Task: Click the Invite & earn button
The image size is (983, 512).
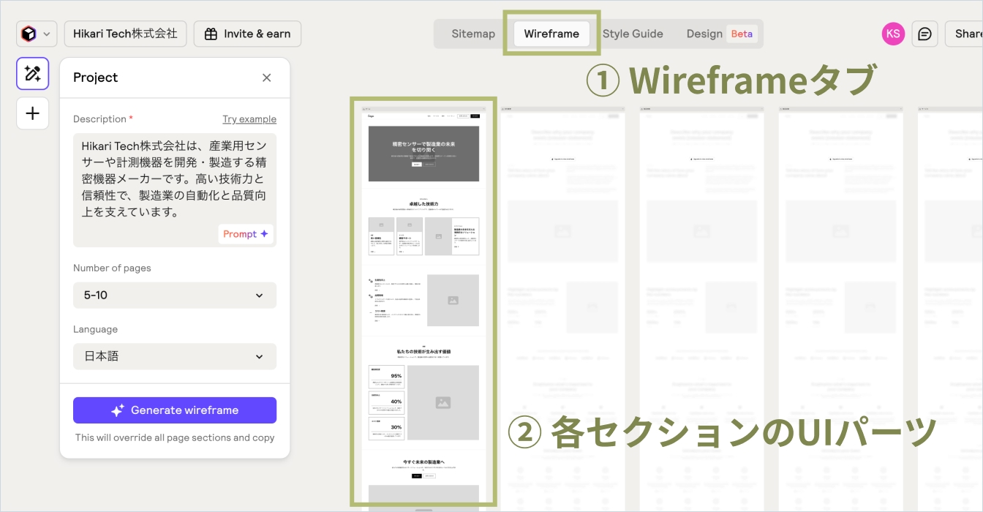Action: point(247,34)
